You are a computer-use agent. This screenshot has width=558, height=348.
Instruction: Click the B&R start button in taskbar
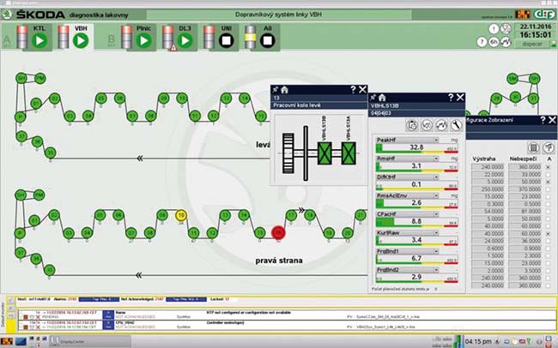7,342
